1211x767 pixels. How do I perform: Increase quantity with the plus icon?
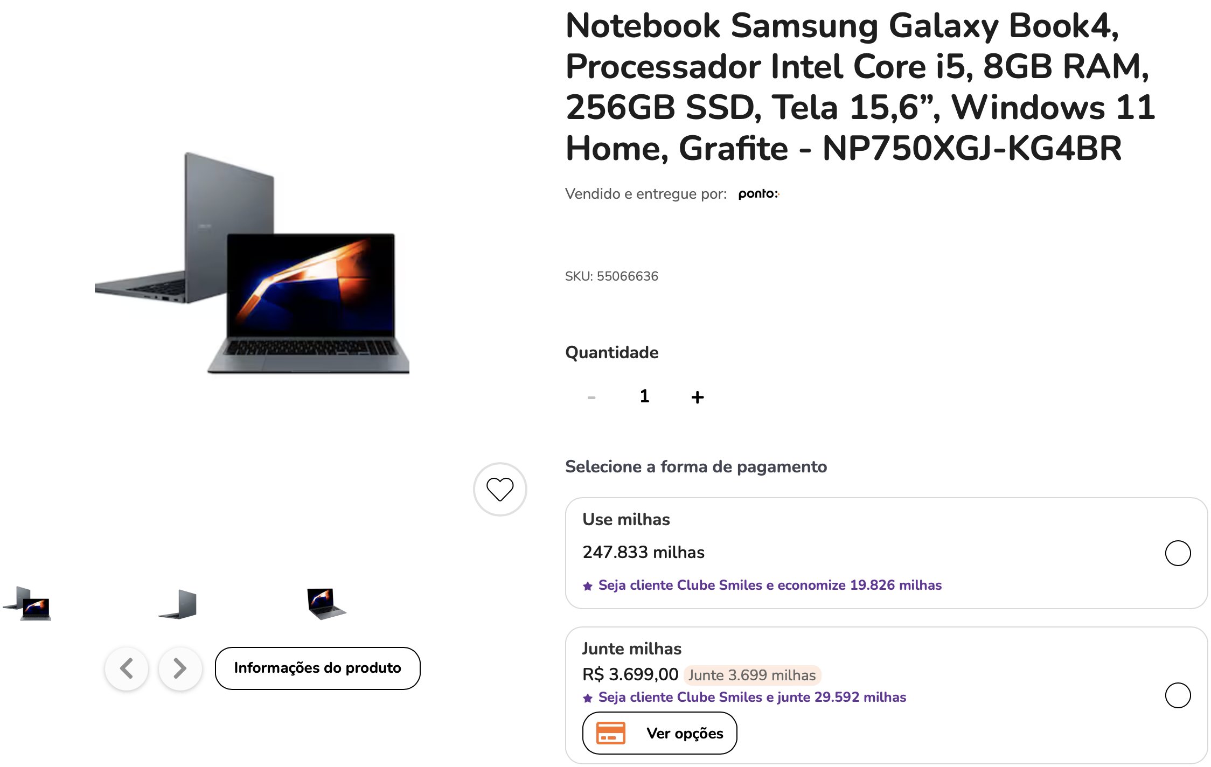[697, 397]
